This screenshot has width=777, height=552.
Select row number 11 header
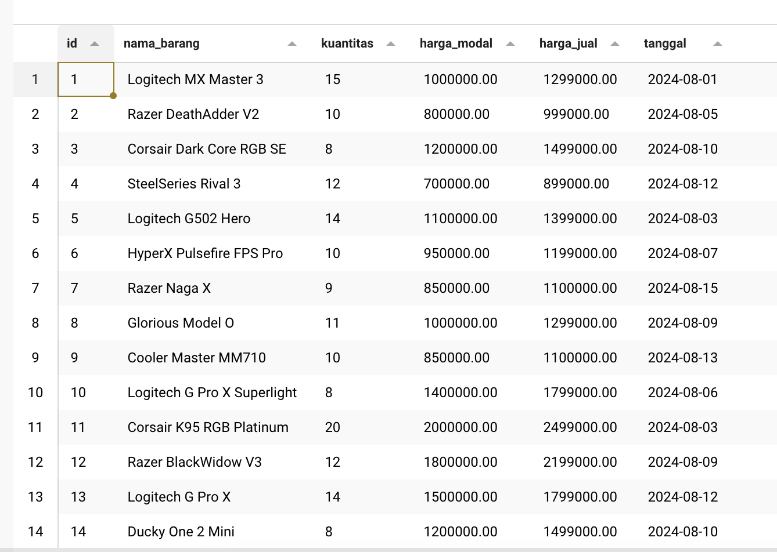[x=35, y=427]
